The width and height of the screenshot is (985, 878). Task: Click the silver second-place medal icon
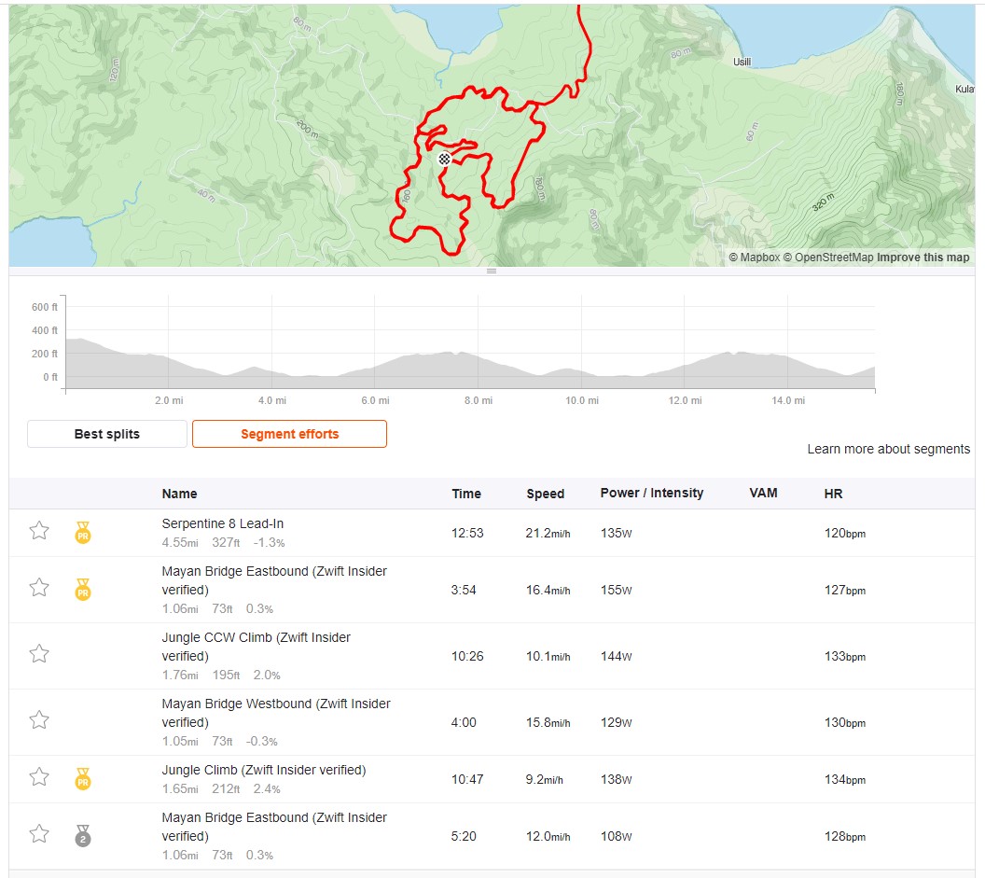click(83, 836)
